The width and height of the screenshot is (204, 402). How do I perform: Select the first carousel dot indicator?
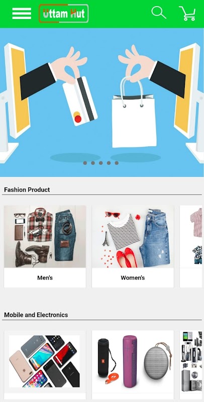coord(85,163)
